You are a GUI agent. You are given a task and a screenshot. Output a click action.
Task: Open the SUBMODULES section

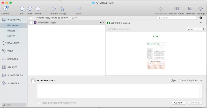click(15, 75)
